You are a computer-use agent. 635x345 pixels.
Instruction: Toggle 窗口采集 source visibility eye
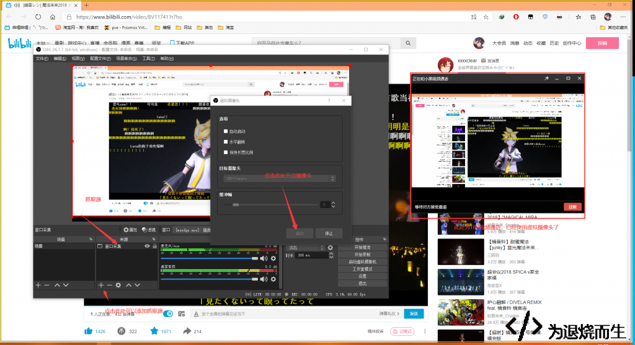click(147, 246)
